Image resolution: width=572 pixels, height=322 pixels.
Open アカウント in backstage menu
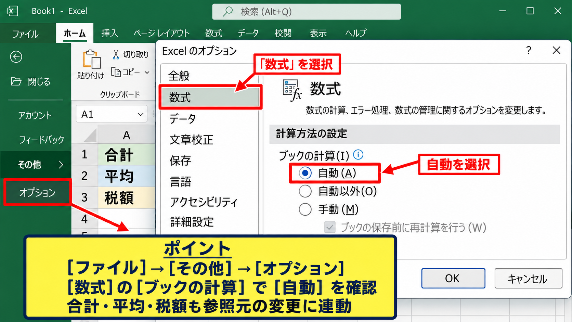point(35,115)
